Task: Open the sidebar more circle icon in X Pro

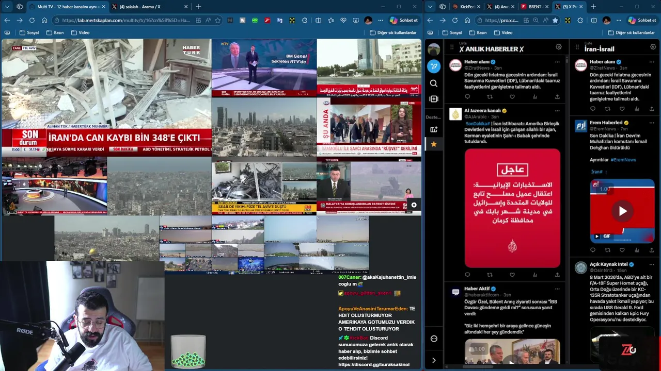Action: pyautogui.click(x=434, y=339)
